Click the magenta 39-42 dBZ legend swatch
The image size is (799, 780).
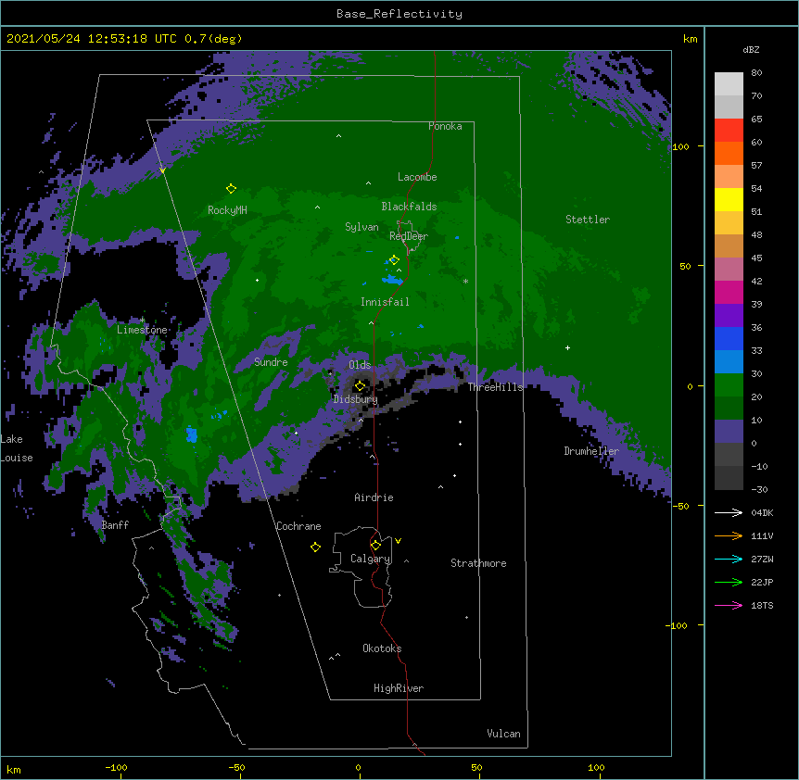click(x=729, y=292)
